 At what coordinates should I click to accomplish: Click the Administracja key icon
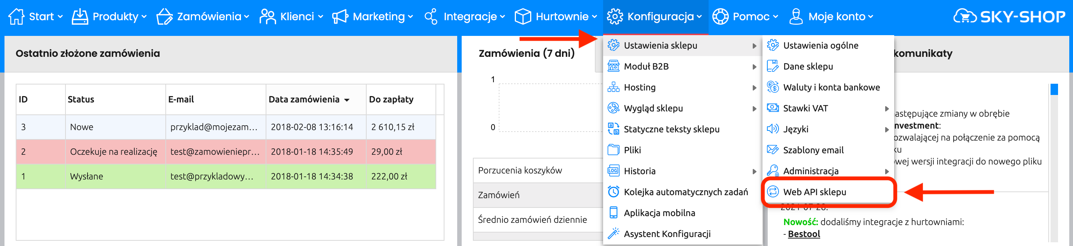(773, 170)
